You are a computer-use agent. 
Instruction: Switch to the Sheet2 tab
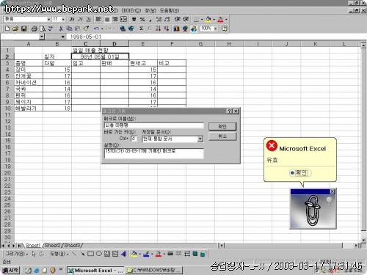(x=52, y=245)
